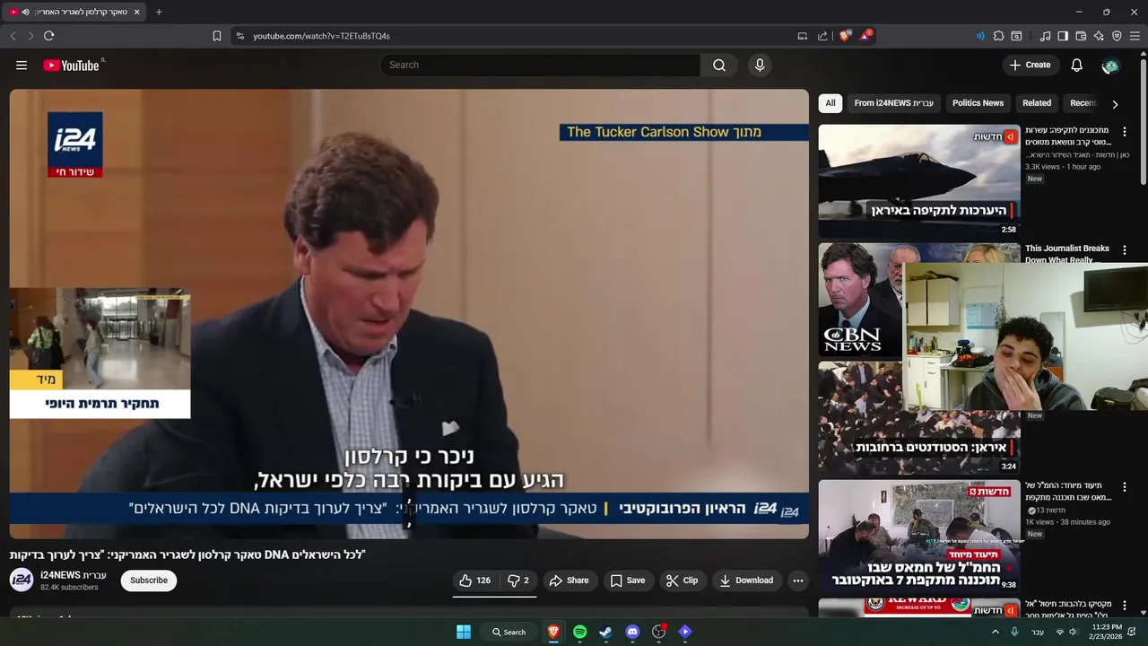The height and width of the screenshot is (646, 1148).
Task: Open the fighter jet recommended video thumbnail
Action: point(919,180)
